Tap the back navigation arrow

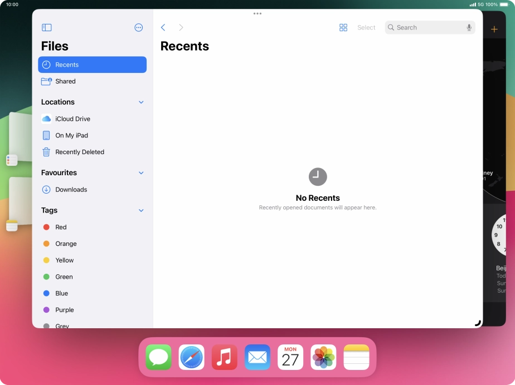(163, 27)
